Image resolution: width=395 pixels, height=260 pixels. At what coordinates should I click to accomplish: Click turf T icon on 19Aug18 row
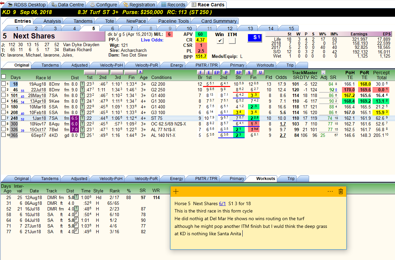point(82,84)
